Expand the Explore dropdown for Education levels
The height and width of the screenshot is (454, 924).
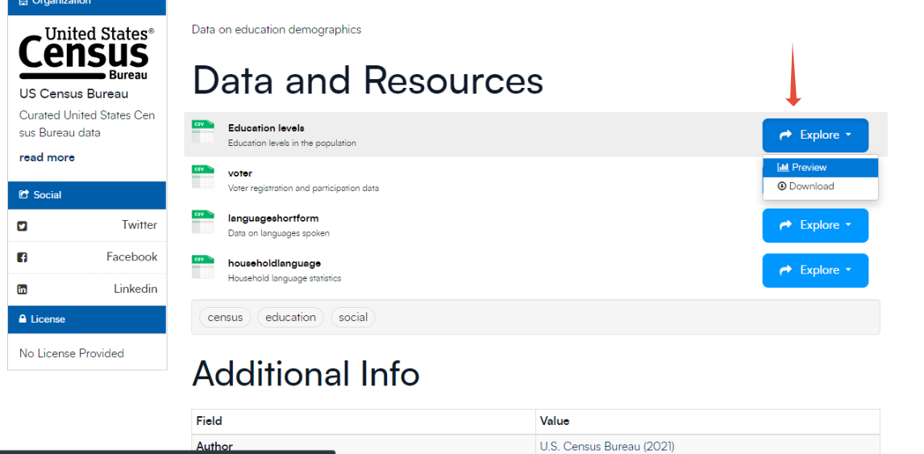point(815,135)
